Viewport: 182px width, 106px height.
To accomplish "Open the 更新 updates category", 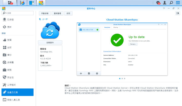I will point(17,27).
